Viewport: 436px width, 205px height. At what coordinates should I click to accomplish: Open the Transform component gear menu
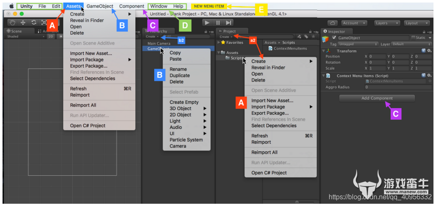pyautogui.click(x=429, y=51)
